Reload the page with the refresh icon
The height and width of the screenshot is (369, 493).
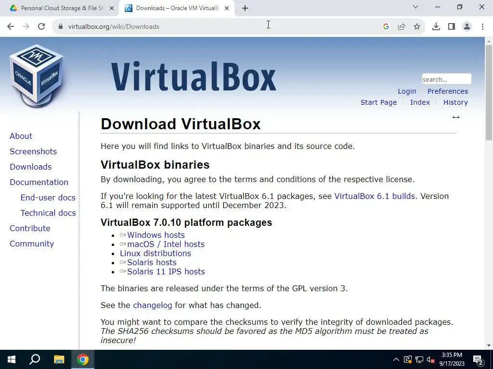41,26
